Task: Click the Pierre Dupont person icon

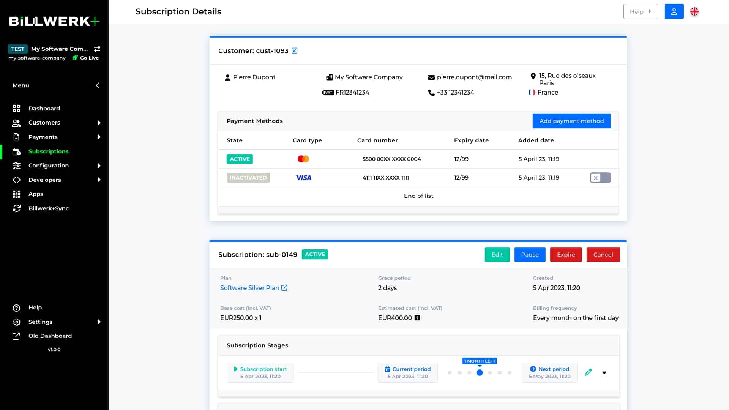Action: [x=227, y=77]
